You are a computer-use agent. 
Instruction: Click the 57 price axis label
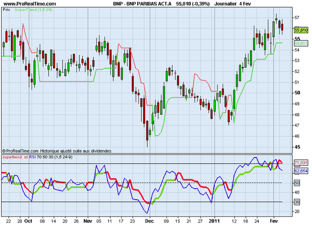pos(297,18)
